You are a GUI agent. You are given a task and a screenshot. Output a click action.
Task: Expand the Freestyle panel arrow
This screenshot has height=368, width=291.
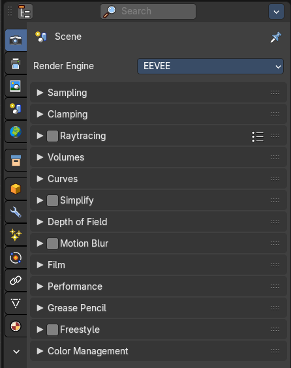click(40, 330)
